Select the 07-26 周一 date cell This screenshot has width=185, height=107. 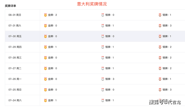[23, 79]
